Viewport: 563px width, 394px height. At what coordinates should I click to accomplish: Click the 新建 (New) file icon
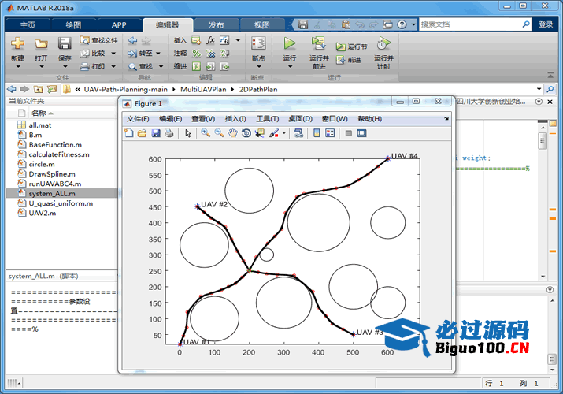pos(17,43)
